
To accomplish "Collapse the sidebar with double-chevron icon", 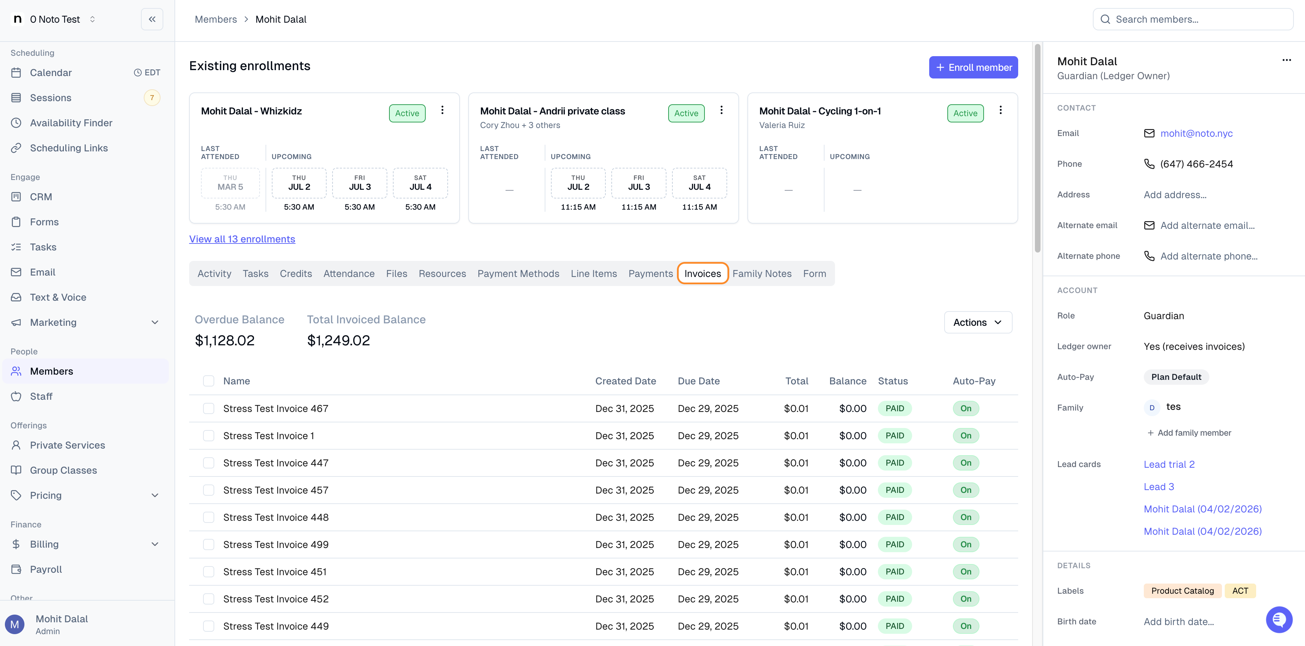I will [x=152, y=19].
